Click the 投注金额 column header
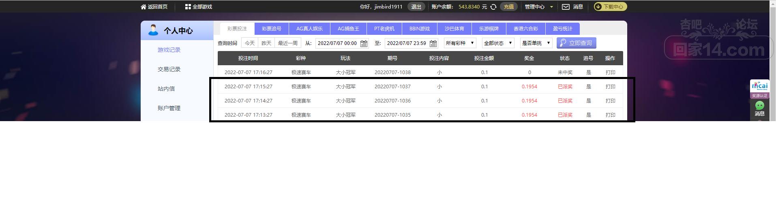776x222 pixels. (484, 58)
